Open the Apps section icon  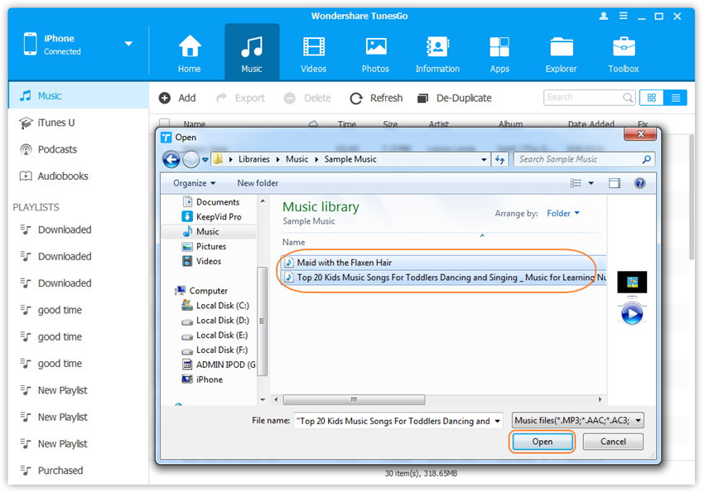point(499,47)
